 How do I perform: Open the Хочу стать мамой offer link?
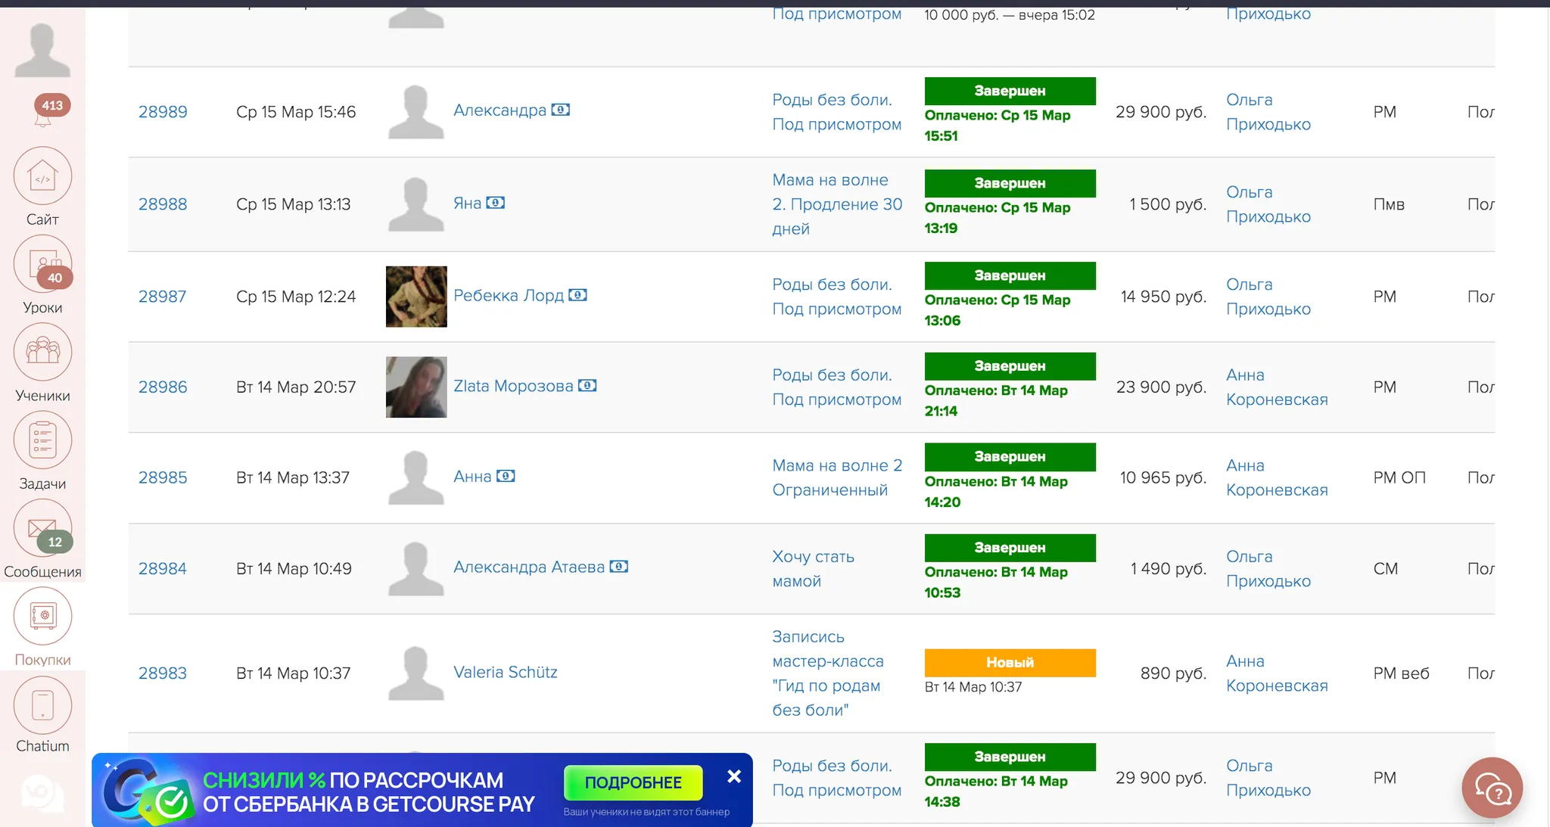(x=813, y=569)
